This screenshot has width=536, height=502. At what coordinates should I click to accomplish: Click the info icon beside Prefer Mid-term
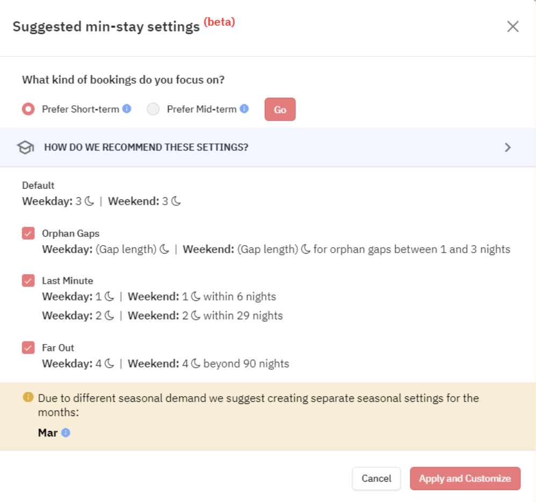click(245, 109)
